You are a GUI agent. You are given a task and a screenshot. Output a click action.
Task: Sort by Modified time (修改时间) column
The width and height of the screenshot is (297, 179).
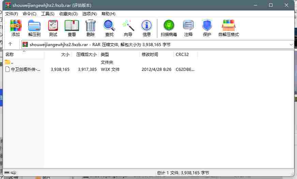[156, 55]
